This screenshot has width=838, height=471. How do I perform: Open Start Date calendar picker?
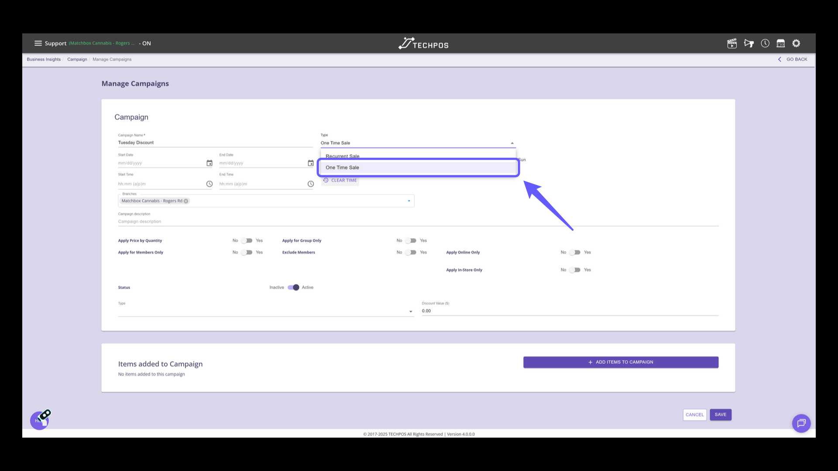pos(209,163)
